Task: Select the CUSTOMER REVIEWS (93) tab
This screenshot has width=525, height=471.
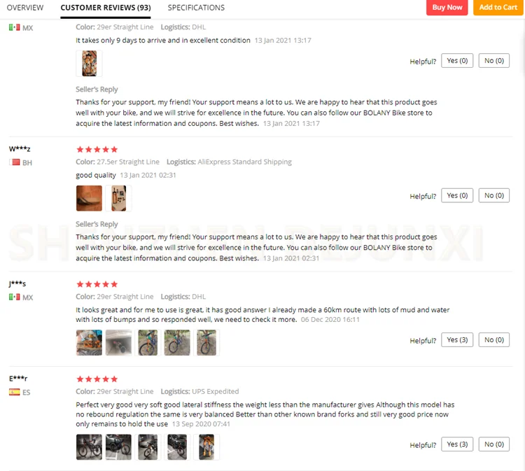Action: tap(106, 8)
